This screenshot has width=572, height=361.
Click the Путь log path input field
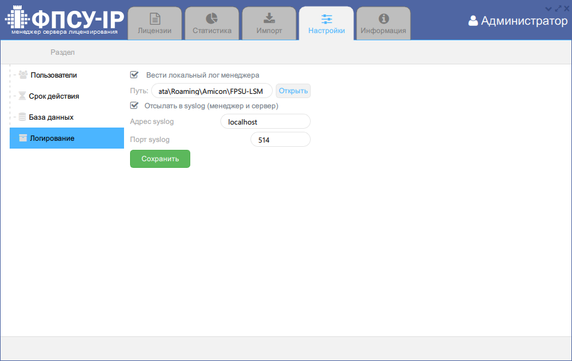pos(212,91)
